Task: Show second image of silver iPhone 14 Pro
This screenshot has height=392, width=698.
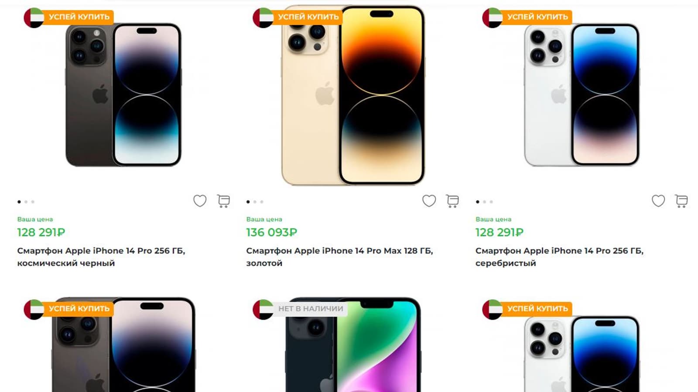Action: tap(484, 202)
